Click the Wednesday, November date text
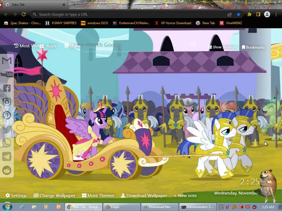This screenshot has width=282, height=211. (236, 193)
